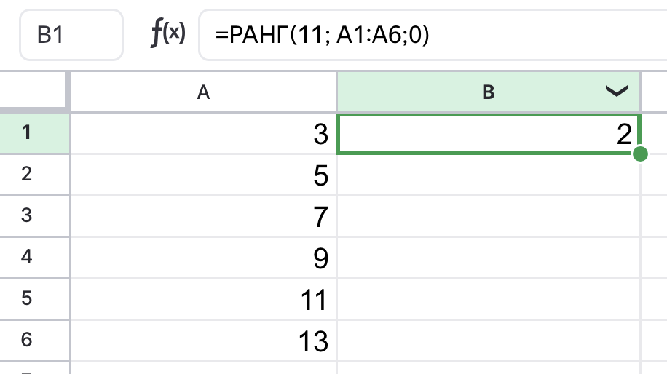Select row 1 header
667x374 pixels.
(28, 133)
